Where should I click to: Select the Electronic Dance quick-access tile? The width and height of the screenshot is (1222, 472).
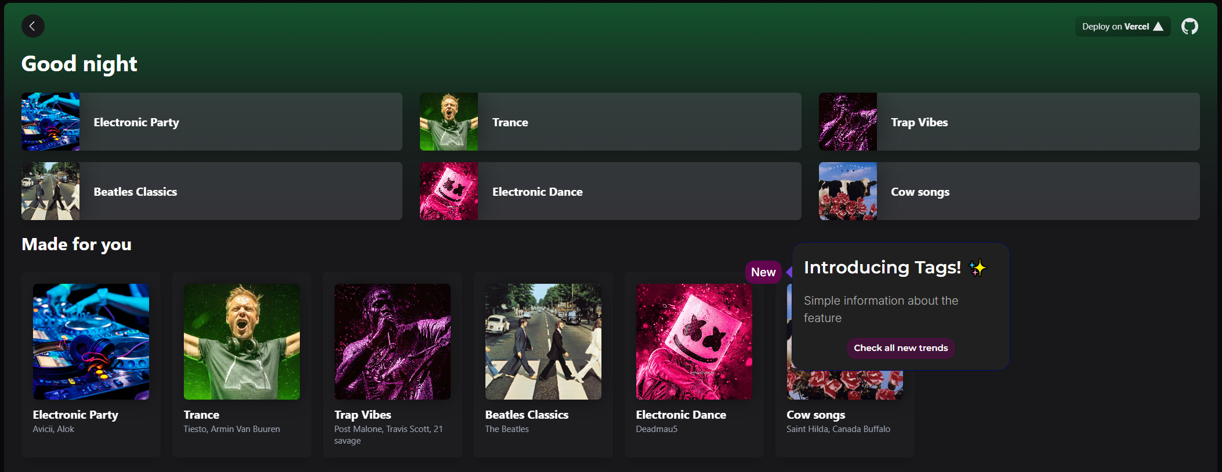[610, 191]
